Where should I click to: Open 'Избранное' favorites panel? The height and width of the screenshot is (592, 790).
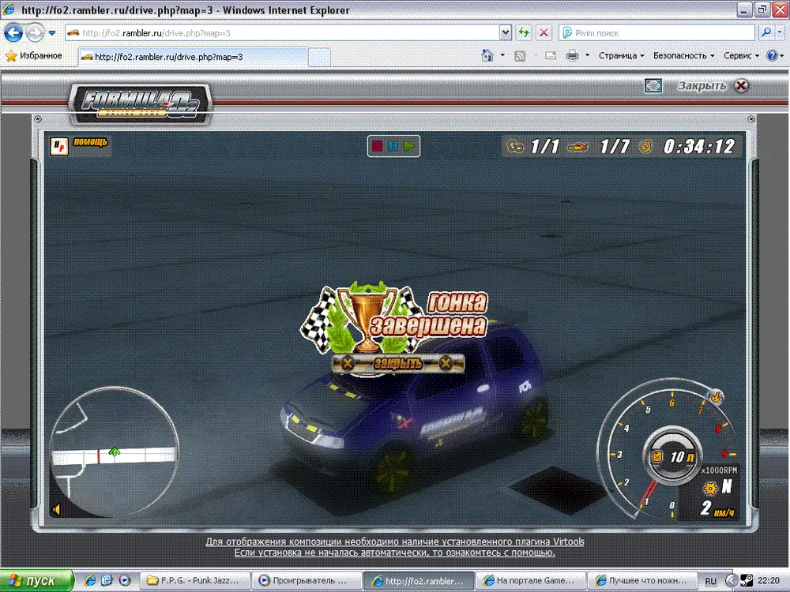pos(34,56)
